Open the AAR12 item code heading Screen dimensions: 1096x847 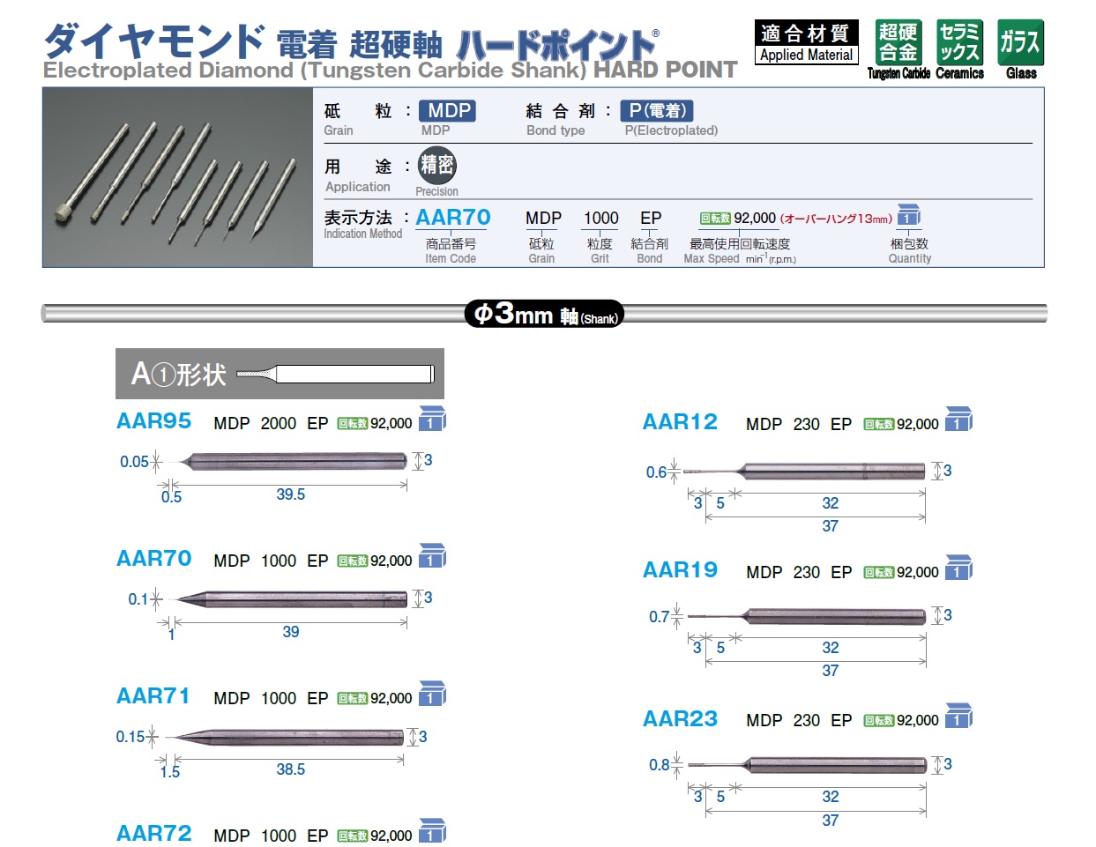pos(680,422)
